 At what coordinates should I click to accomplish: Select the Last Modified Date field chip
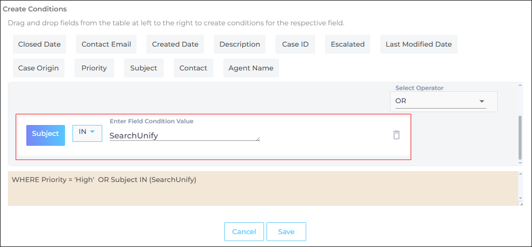(418, 44)
